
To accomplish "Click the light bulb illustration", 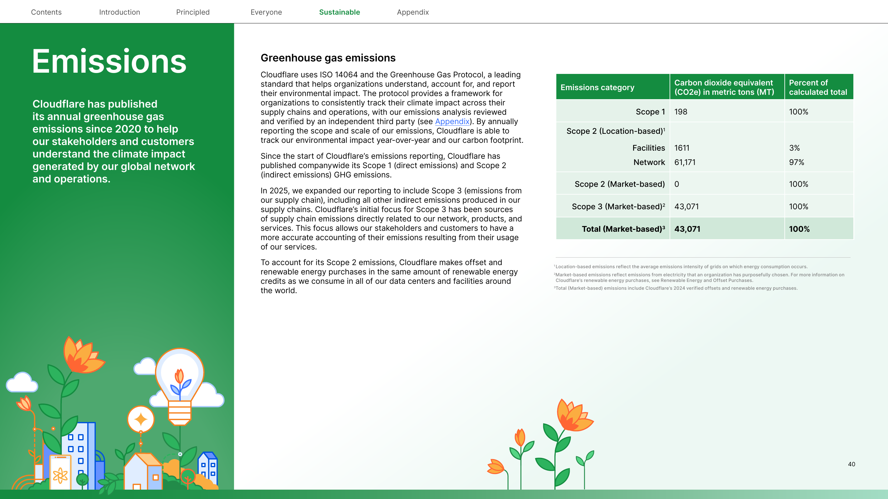I will pyautogui.click(x=180, y=386).
